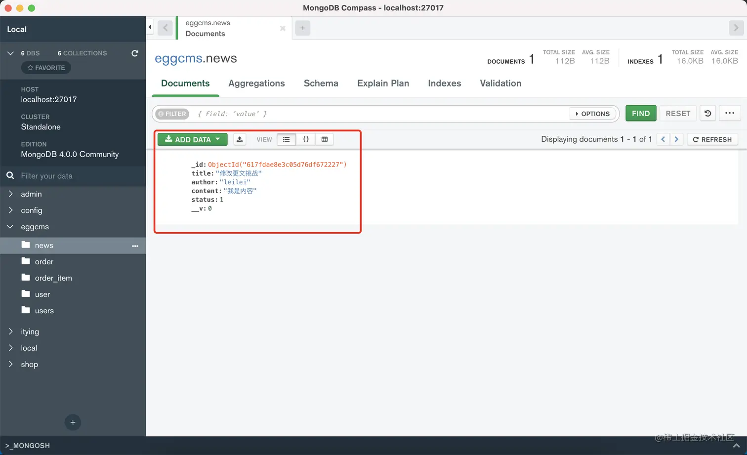Expand the shop database
747x455 pixels.
pyautogui.click(x=10, y=364)
